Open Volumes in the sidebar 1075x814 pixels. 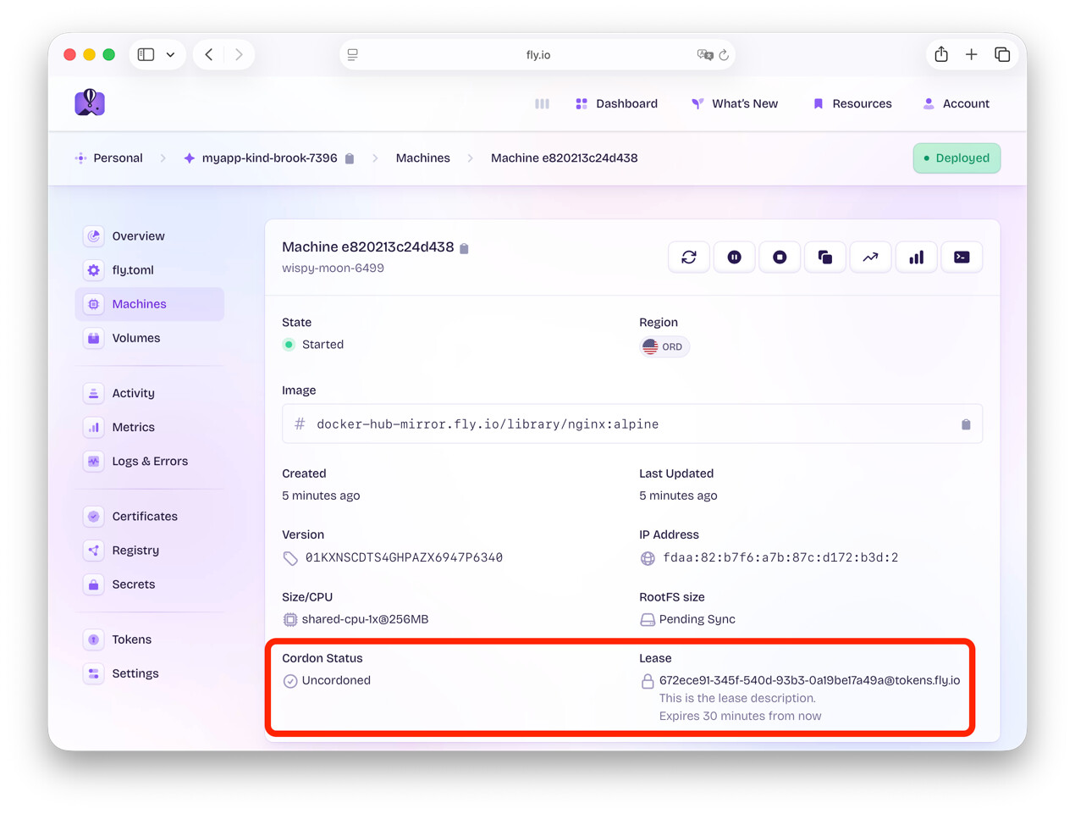pyautogui.click(x=150, y=338)
